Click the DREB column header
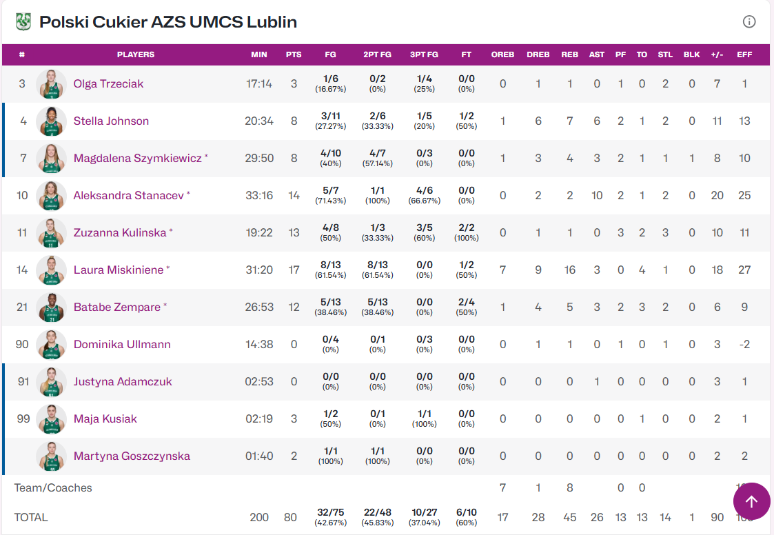Image resolution: width=774 pixels, height=535 pixels. pyautogui.click(x=538, y=54)
